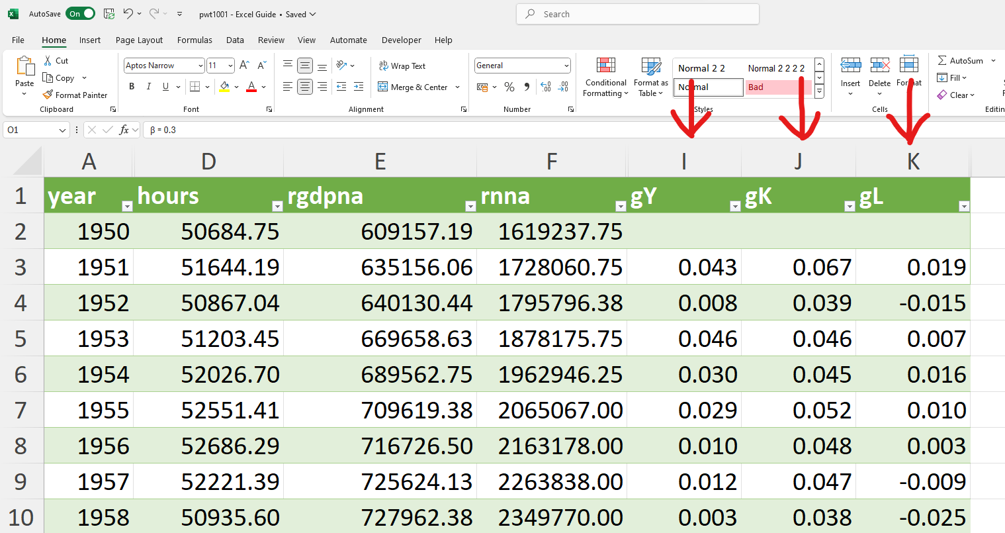Click the Increase Indent icon
Viewport: 1005px width, 533px height.
[x=358, y=87]
